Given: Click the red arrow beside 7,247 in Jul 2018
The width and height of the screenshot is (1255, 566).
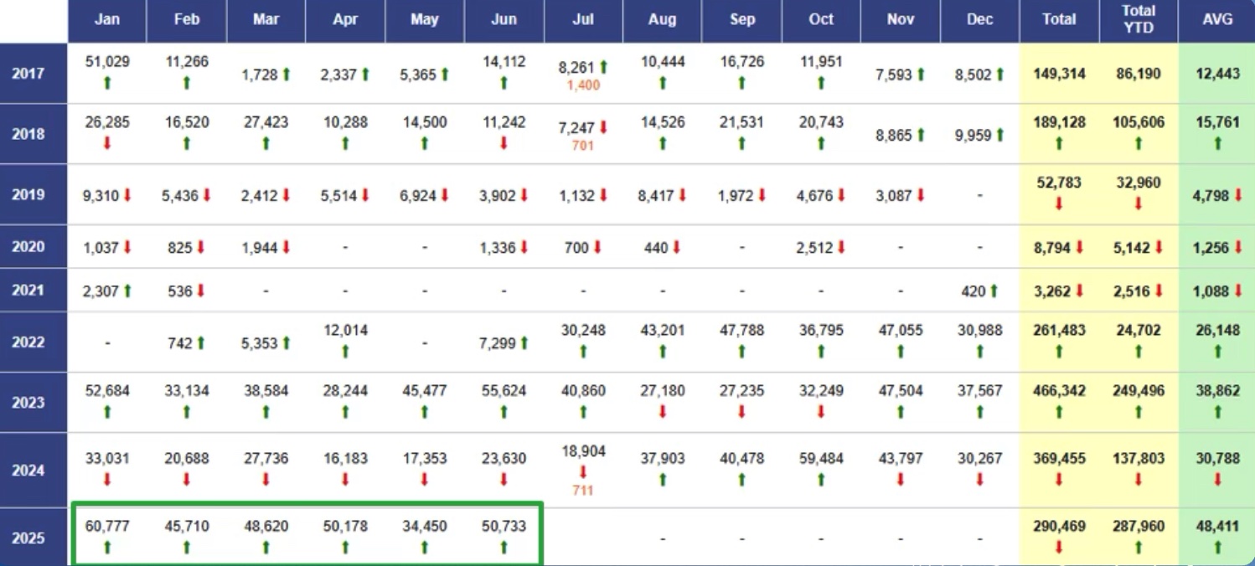Looking at the screenshot, I should 603,128.
